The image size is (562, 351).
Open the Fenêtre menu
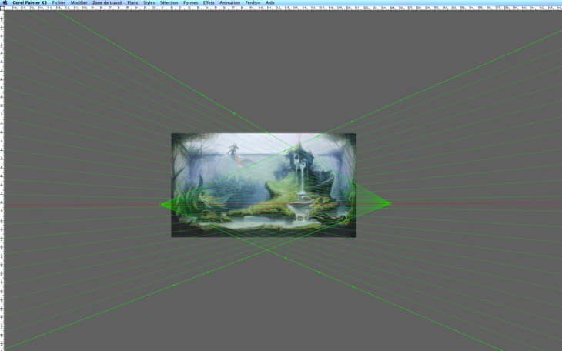coord(253,2)
